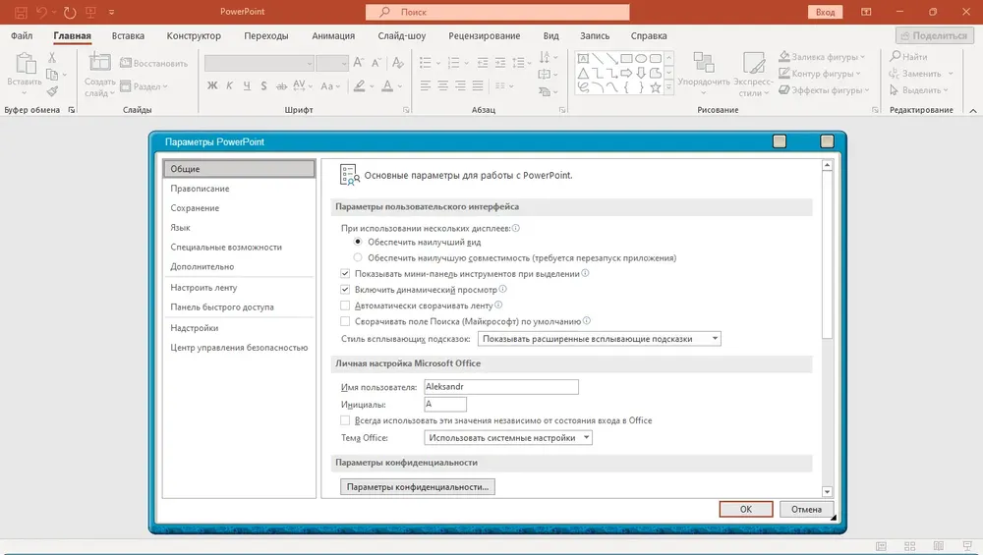Click Clear All Formatting icon
Image resolution: width=983 pixels, height=555 pixels.
point(397,63)
